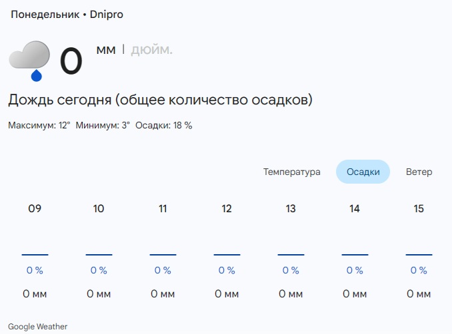
Task: Click the Дождь сегодня description text
Action: (x=160, y=100)
